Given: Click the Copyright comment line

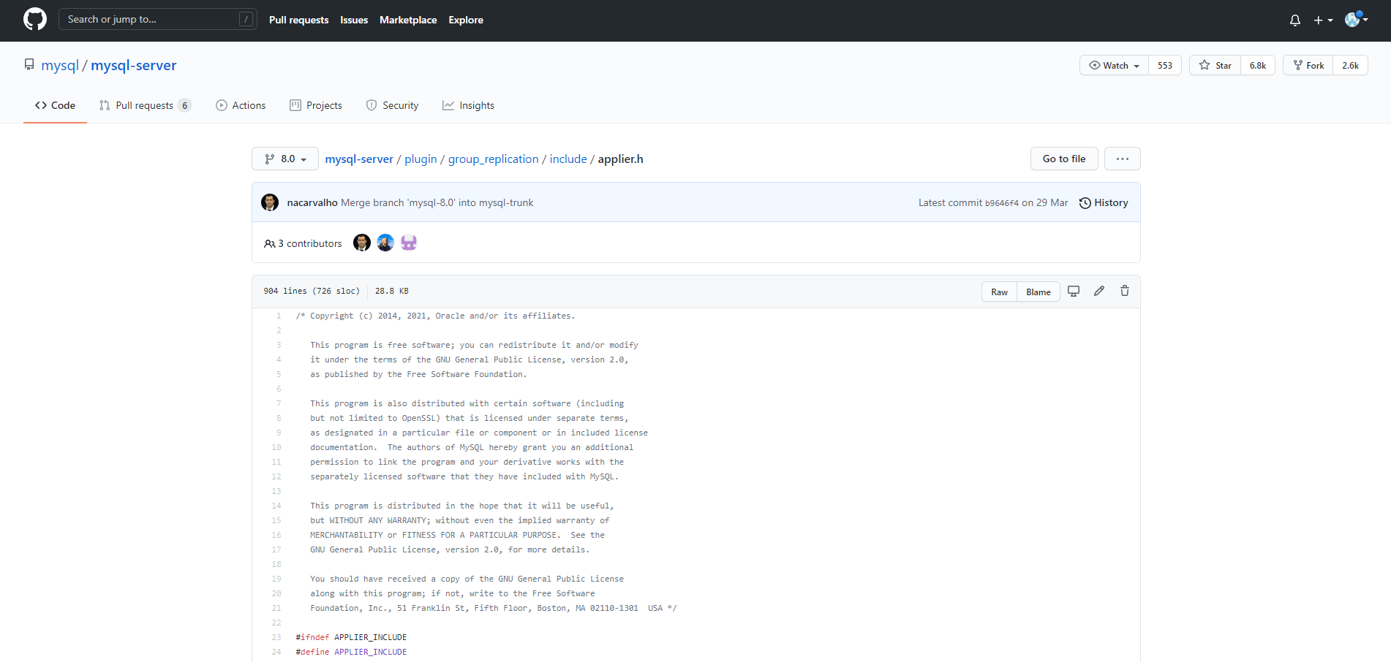Looking at the screenshot, I should coord(435,316).
